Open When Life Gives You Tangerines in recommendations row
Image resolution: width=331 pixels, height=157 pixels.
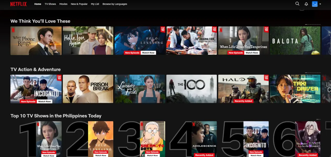(244, 40)
